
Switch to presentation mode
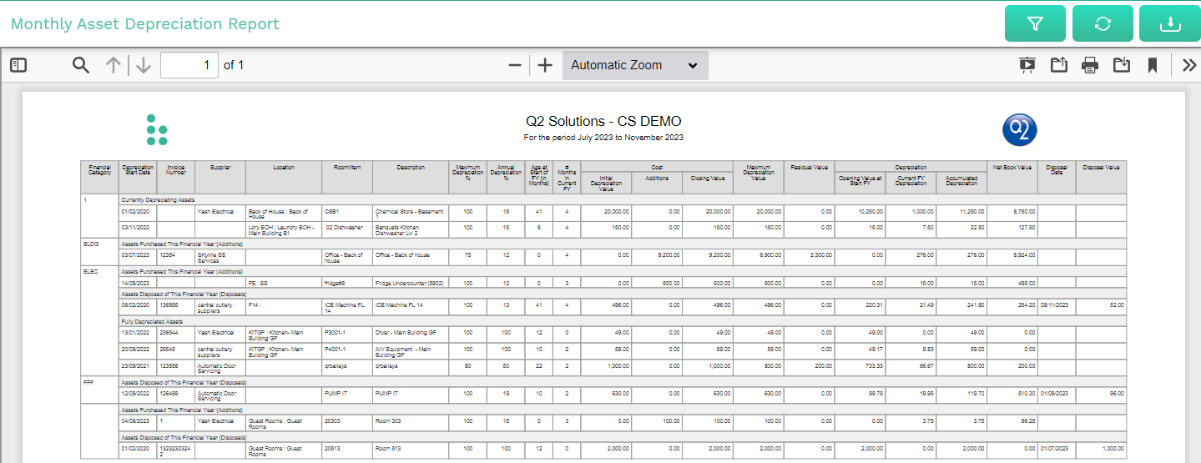pos(1027,65)
